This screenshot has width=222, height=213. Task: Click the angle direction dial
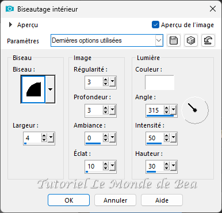(195, 110)
